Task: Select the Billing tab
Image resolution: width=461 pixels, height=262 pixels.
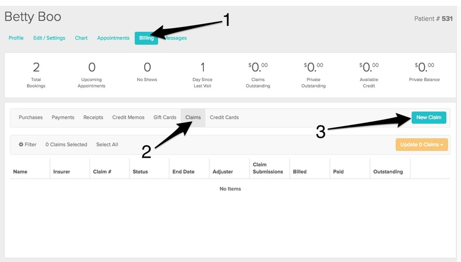Action: tap(146, 38)
